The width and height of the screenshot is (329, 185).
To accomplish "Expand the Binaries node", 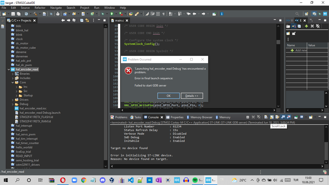I will click(13, 74).
